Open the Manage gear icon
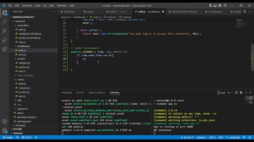This screenshot has height=142, width=254. click(4, 131)
